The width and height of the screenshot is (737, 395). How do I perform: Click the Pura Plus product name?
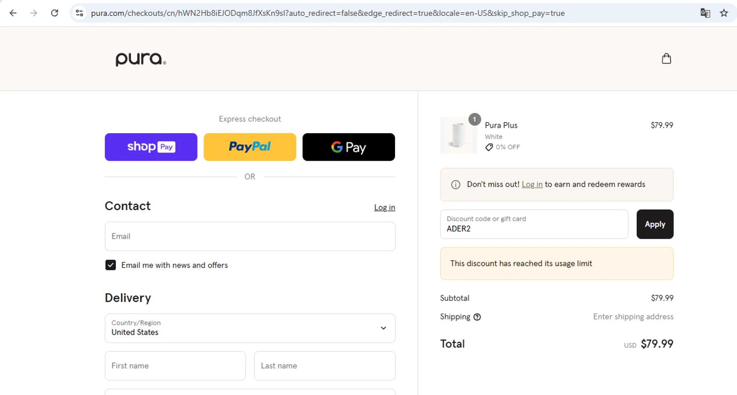tap(501, 125)
